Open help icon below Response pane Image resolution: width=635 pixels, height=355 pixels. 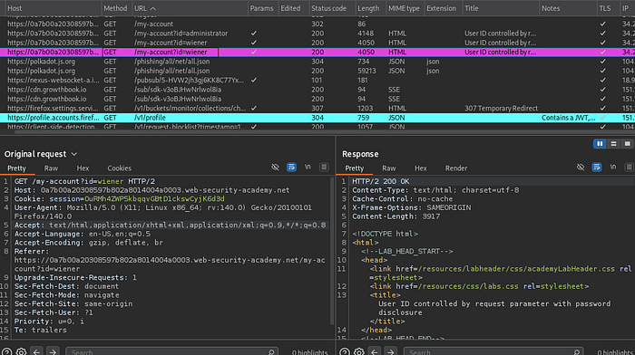pos(345,351)
